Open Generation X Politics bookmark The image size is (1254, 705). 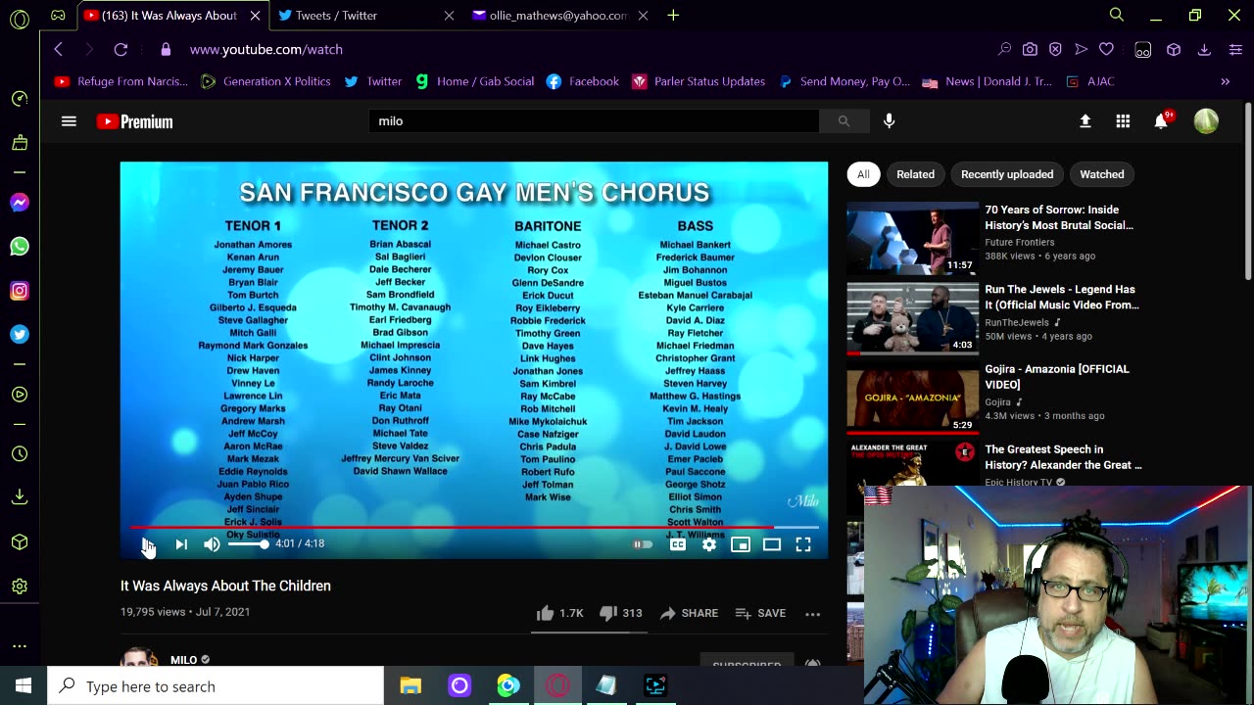coord(265,81)
